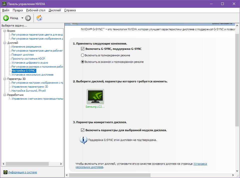Viewport: 240px width, 178px height.
Task: Open the "Информация о системе" link
Action: tap(22, 172)
